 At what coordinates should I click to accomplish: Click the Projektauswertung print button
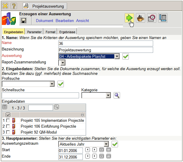(45, 6)
